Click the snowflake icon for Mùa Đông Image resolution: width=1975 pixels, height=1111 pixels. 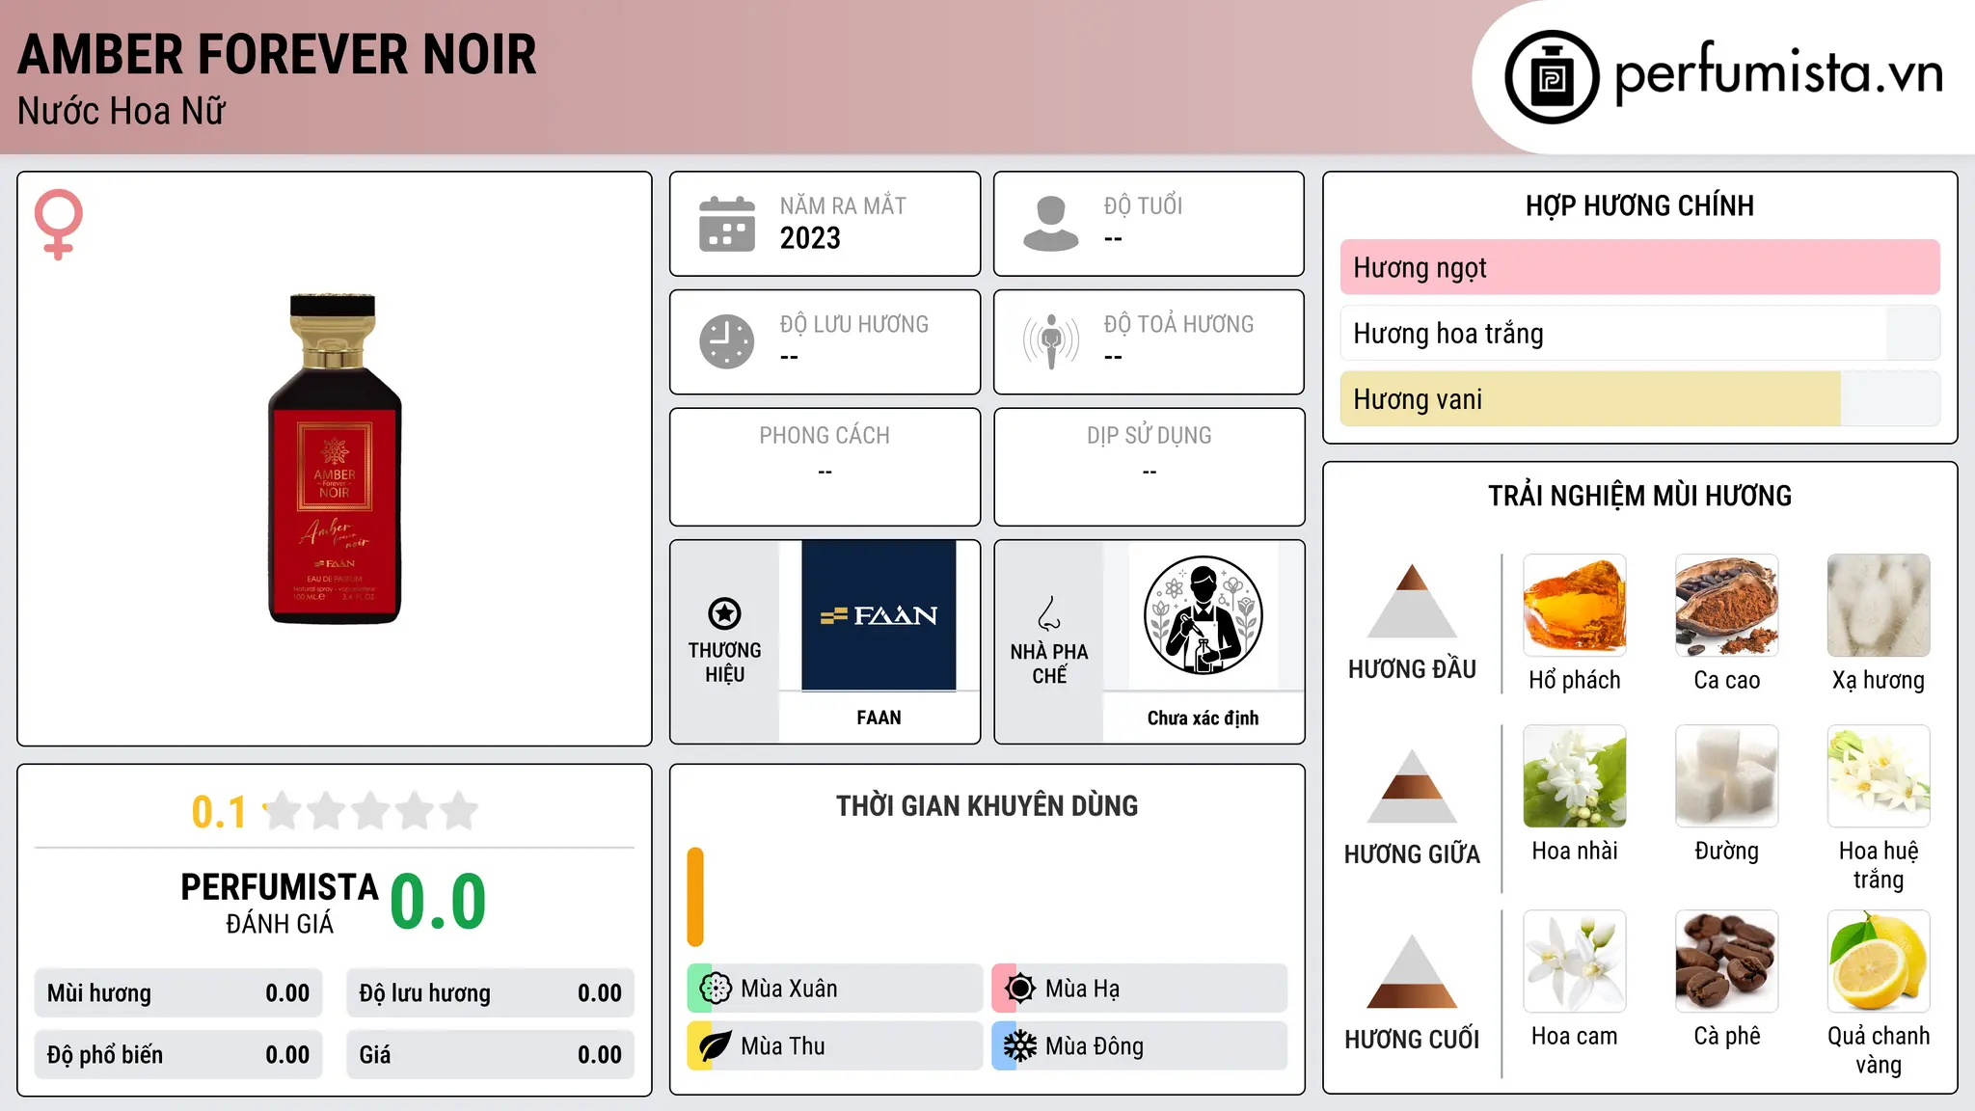1019,1046
